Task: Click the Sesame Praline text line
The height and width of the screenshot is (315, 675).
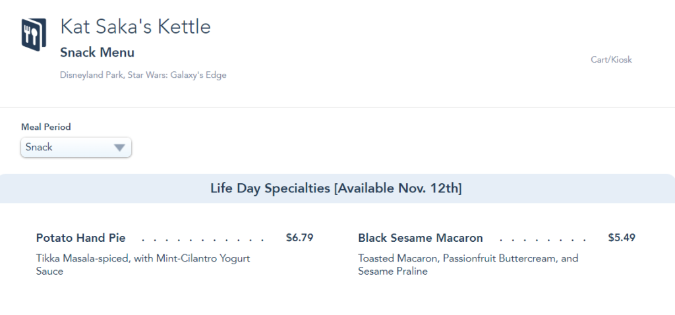Action: click(x=393, y=272)
